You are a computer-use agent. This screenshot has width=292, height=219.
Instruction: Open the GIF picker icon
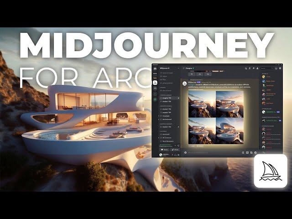pyautogui.click(x=247, y=152)
